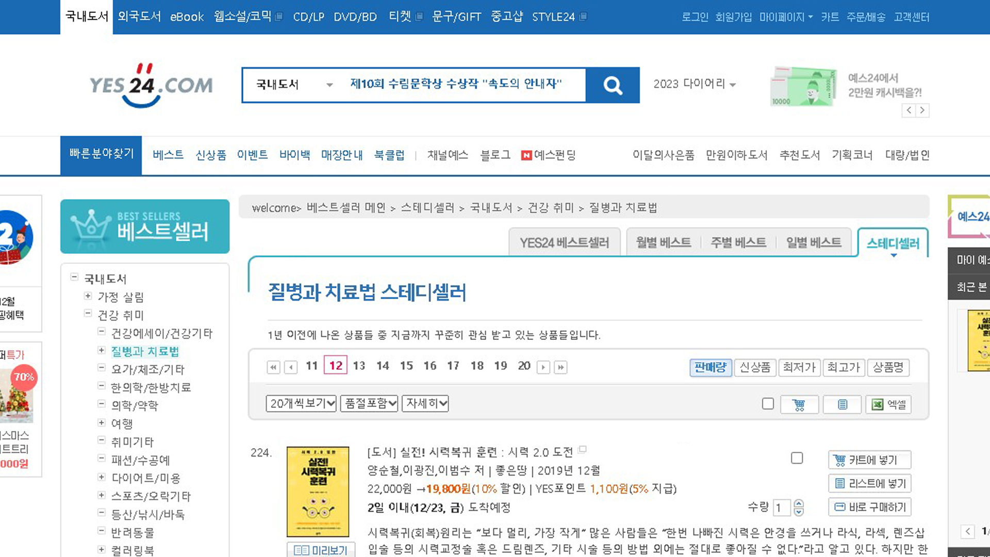Increase quantity with the stepper up arrow
The image size is (990, 557).
click(799, 503)
